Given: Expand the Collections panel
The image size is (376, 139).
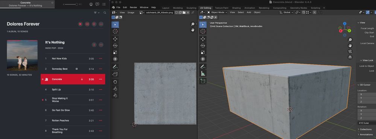Looking at the screenshot, I should (x=364, y=129).
